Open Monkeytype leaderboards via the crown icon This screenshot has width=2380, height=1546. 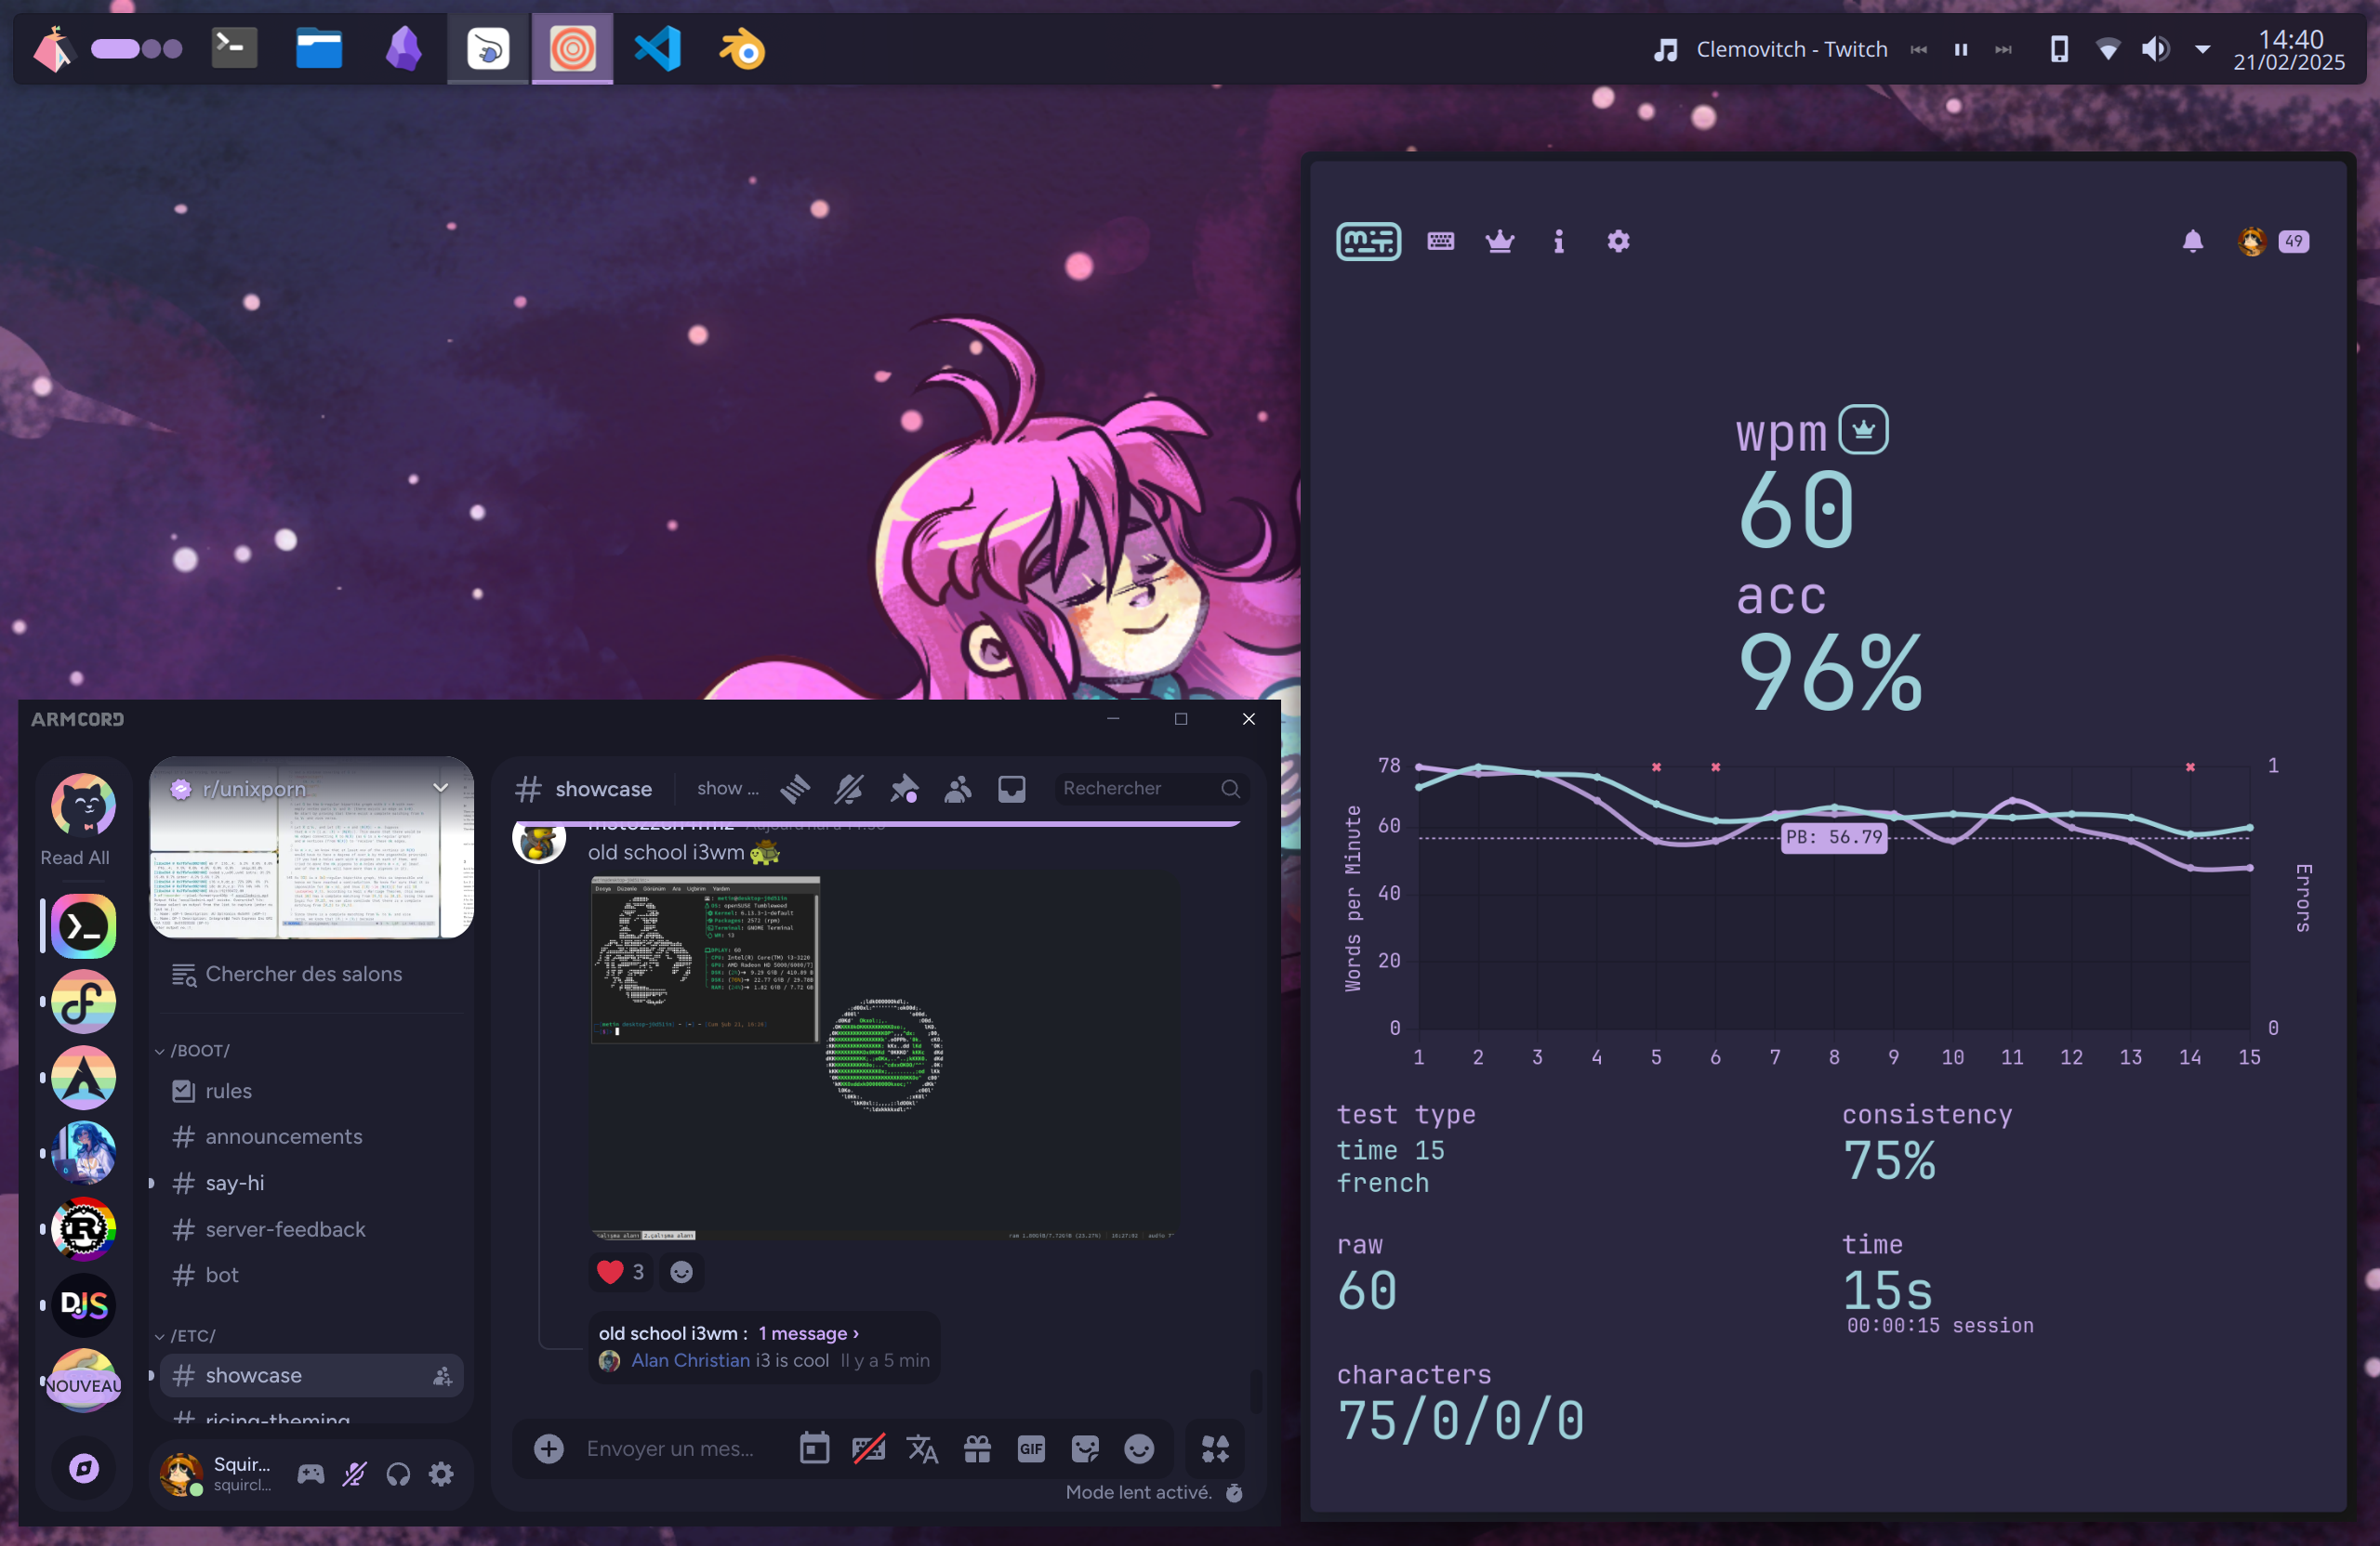click(1500, 241)
